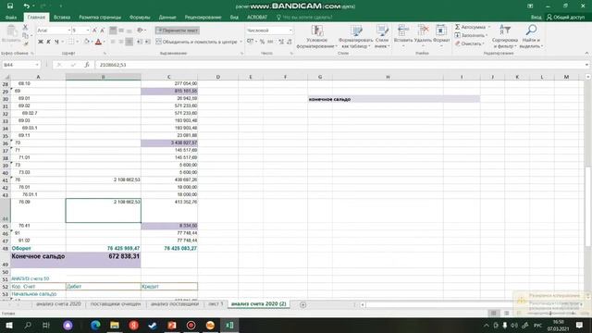Image resolution: width=592 pixels, height=333 pixels.
Task: Expand the Fill (Заполнить) dropdown
Action: 487,35
